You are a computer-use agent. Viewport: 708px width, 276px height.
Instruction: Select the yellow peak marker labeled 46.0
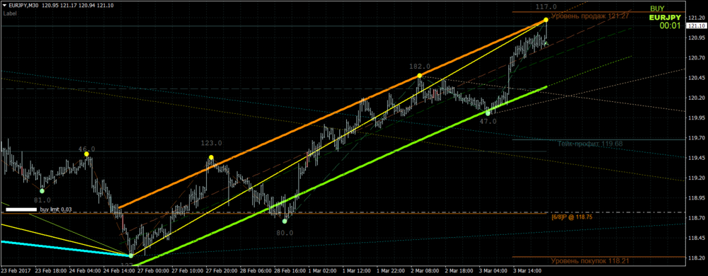coord(86,154)
